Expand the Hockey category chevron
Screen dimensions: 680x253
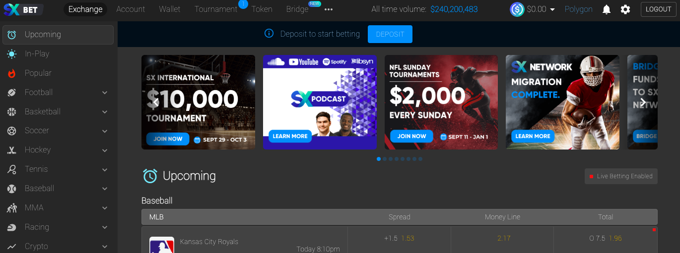click(105, 151)
